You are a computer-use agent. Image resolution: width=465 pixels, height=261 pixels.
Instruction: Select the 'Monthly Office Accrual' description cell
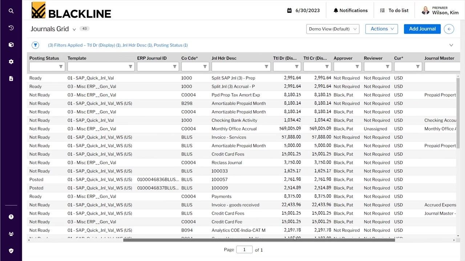pyautogui.click(x=234, y=129)
